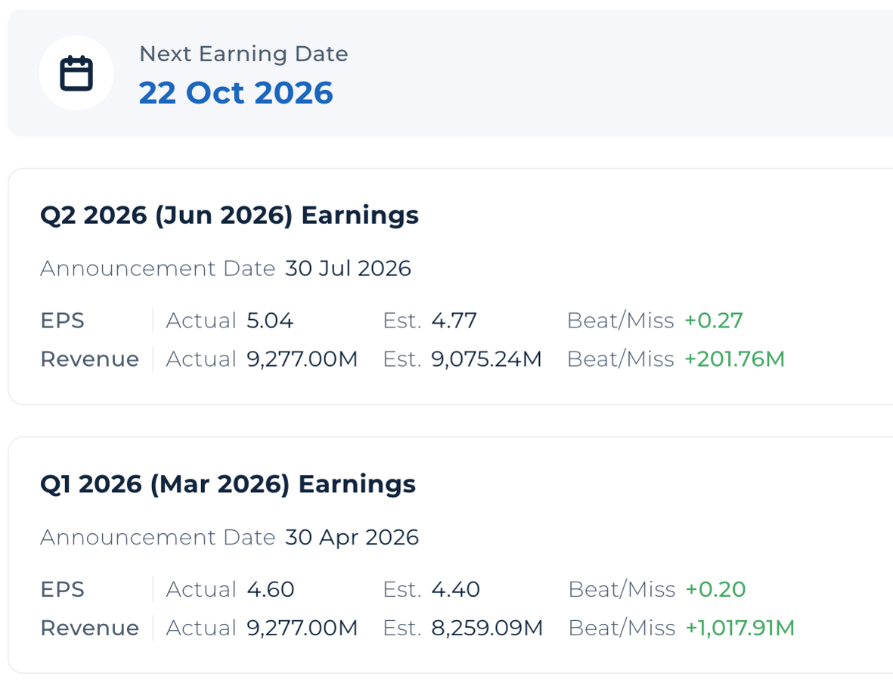Click Q2 EPS actual value 5.04
The width and height of the screenshot is (893, 692).
270,321
